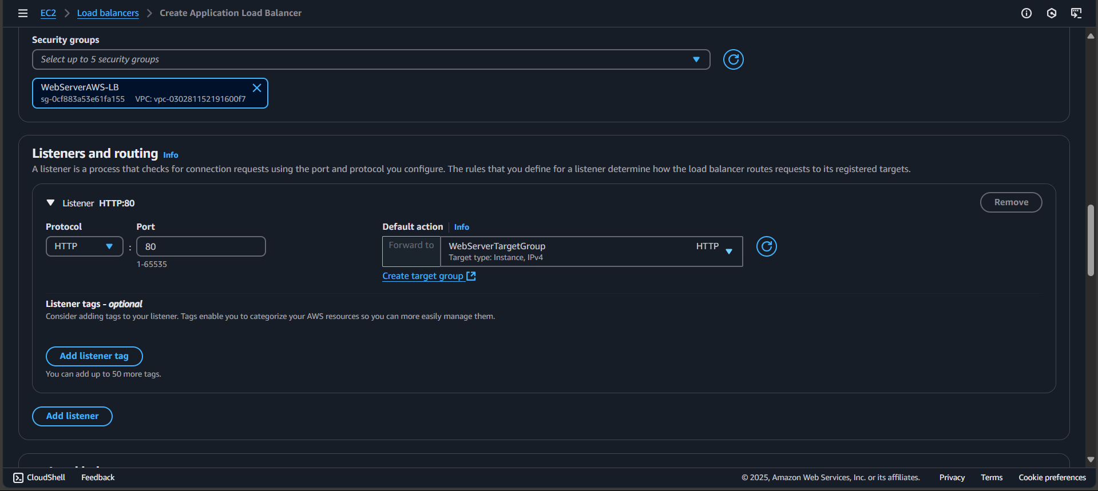Open the hamburger navigation menu
The image size is (1098, 491).
(23, 13)
